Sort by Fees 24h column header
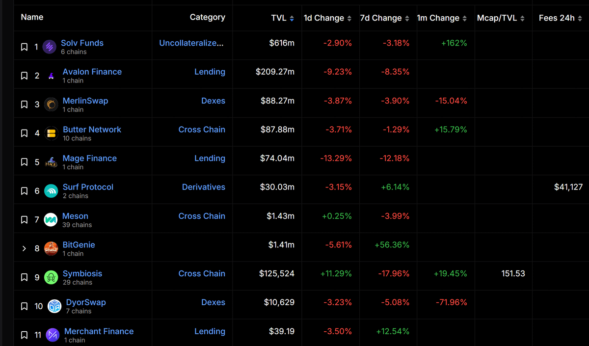The height and width of the screenshot is (346, 589). 560,18
